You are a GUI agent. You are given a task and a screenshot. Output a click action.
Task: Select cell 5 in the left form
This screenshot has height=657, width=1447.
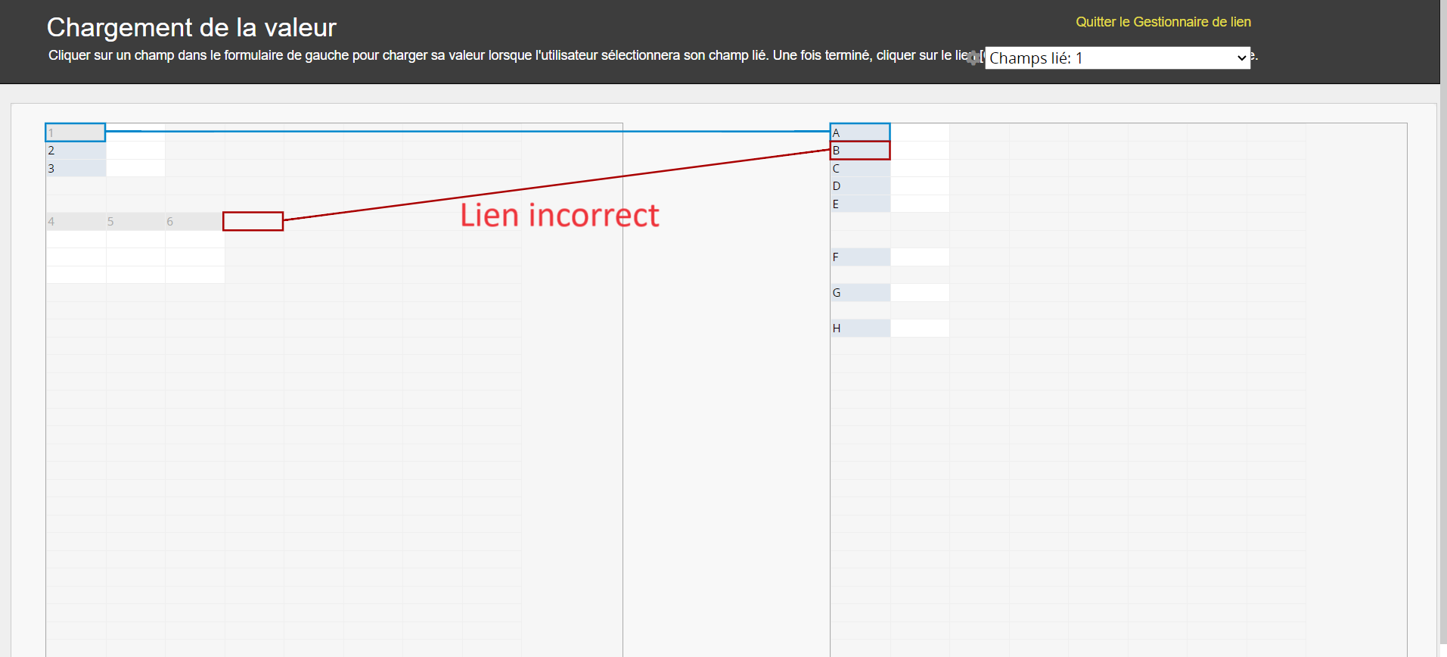tap(135, 221)
